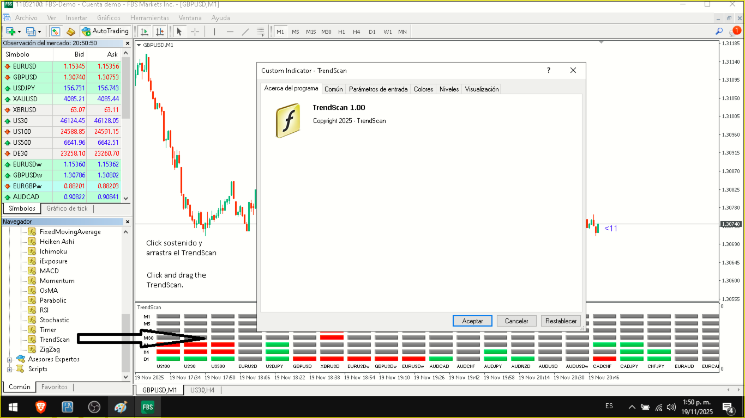Select the trendline drawing tool

point(247,32)
